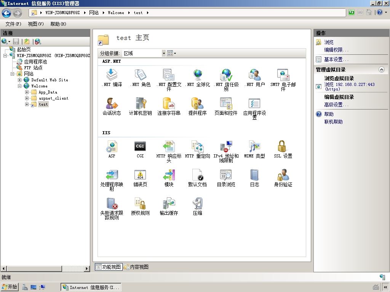Open the HTTP 重定向 feature
This screenshot has height=292, width=390.
pos(198,149)
